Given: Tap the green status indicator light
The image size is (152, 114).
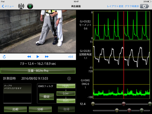Looking at the screenshot, I should (30, 6).
